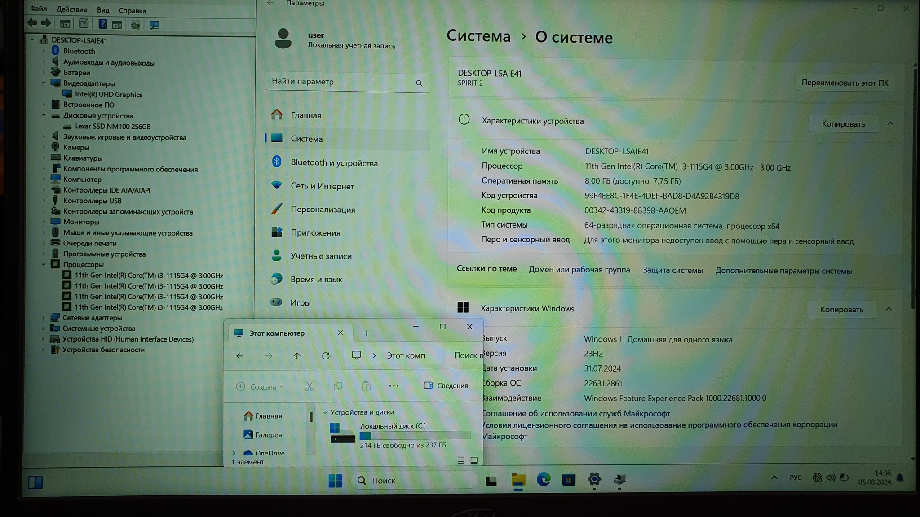920x517 pixels.
Task: Click the Локальный диск (C:) usage bar
Action: (x=415, y=435)
